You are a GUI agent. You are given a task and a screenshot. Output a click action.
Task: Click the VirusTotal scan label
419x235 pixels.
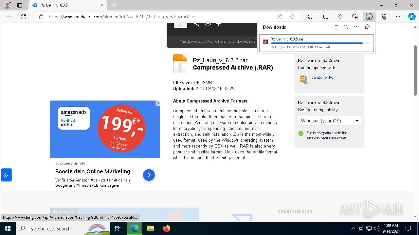click(x=295, y=211)
